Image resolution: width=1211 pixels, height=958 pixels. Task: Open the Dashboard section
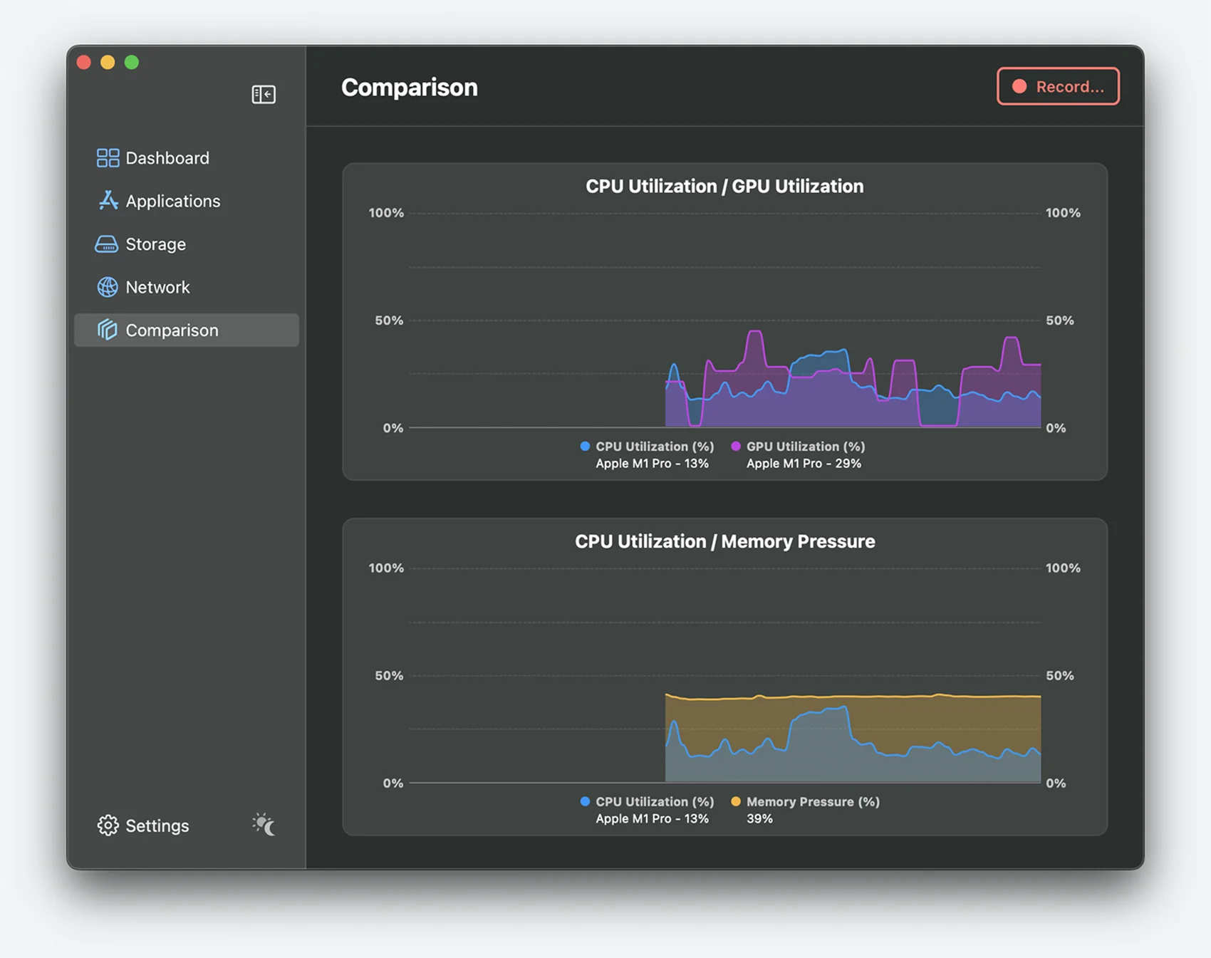[x=167, y=158]
